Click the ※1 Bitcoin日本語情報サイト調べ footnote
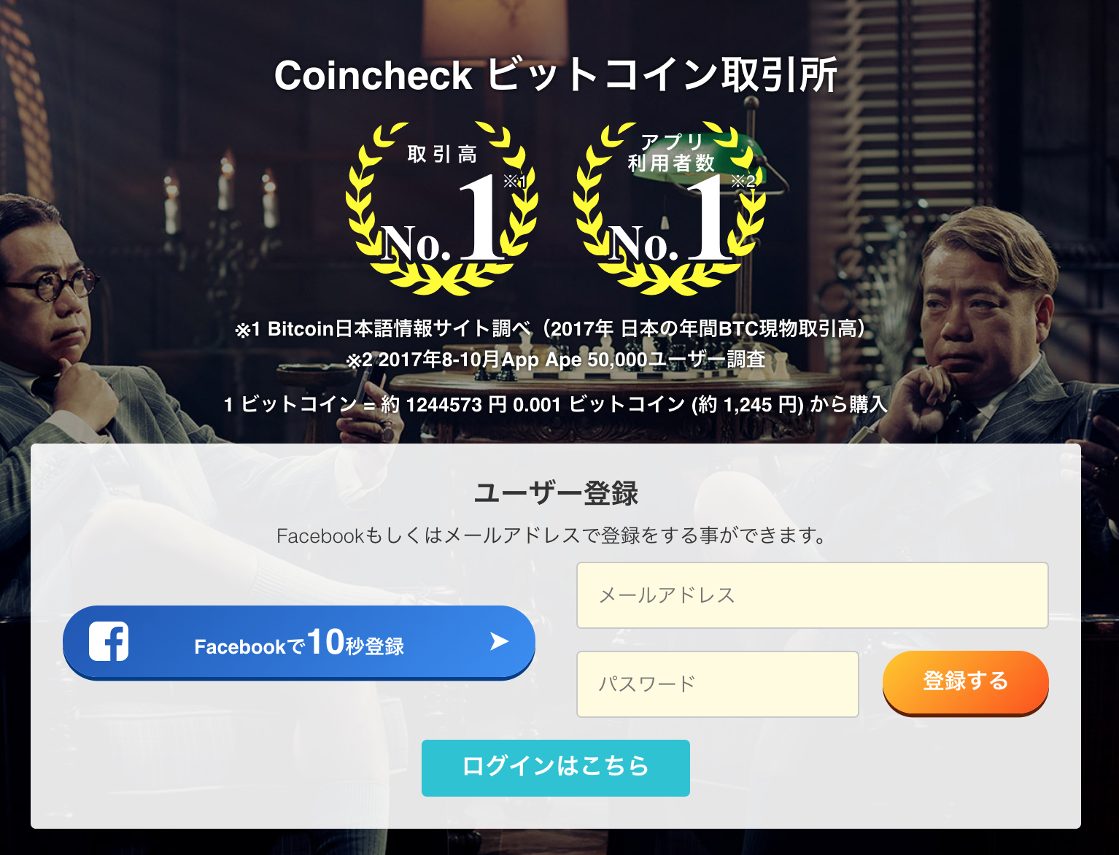 click(x=551, y=329)
